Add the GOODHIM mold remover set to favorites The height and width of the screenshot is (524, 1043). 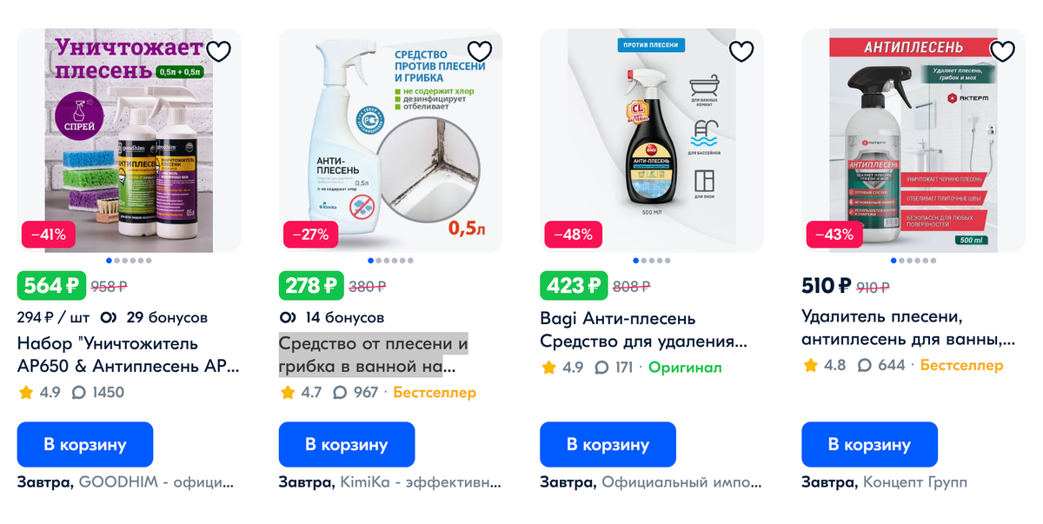(x=218, y=51)
